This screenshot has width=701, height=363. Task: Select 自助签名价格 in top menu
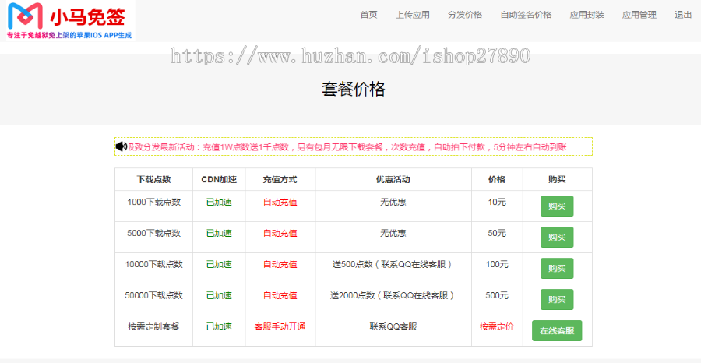[x=526, y=15]
